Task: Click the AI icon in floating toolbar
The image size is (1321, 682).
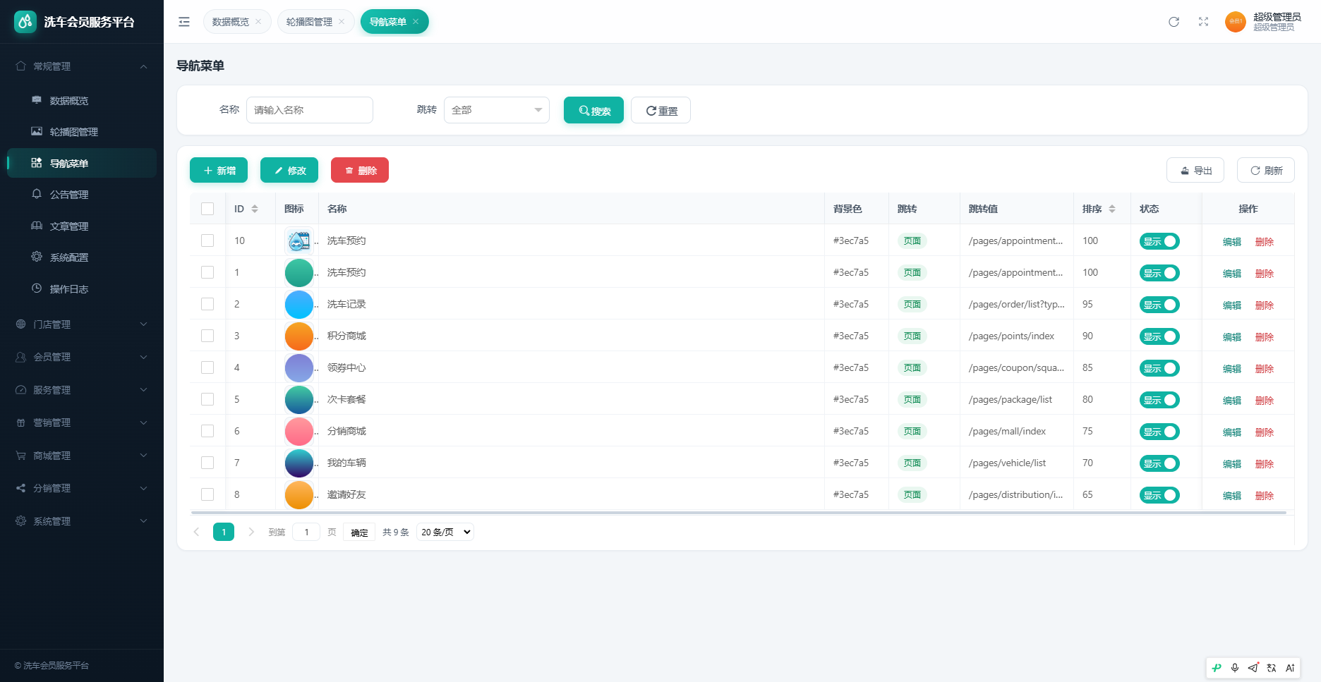Action: click(1290, 668)
